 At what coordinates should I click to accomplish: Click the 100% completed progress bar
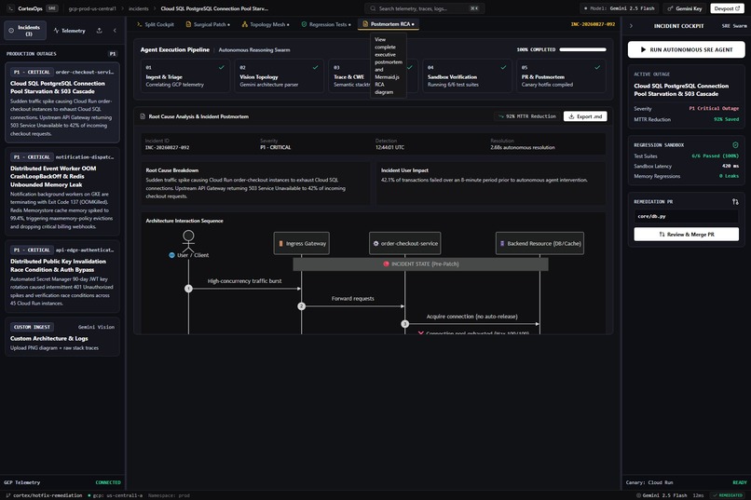point(582,49)
